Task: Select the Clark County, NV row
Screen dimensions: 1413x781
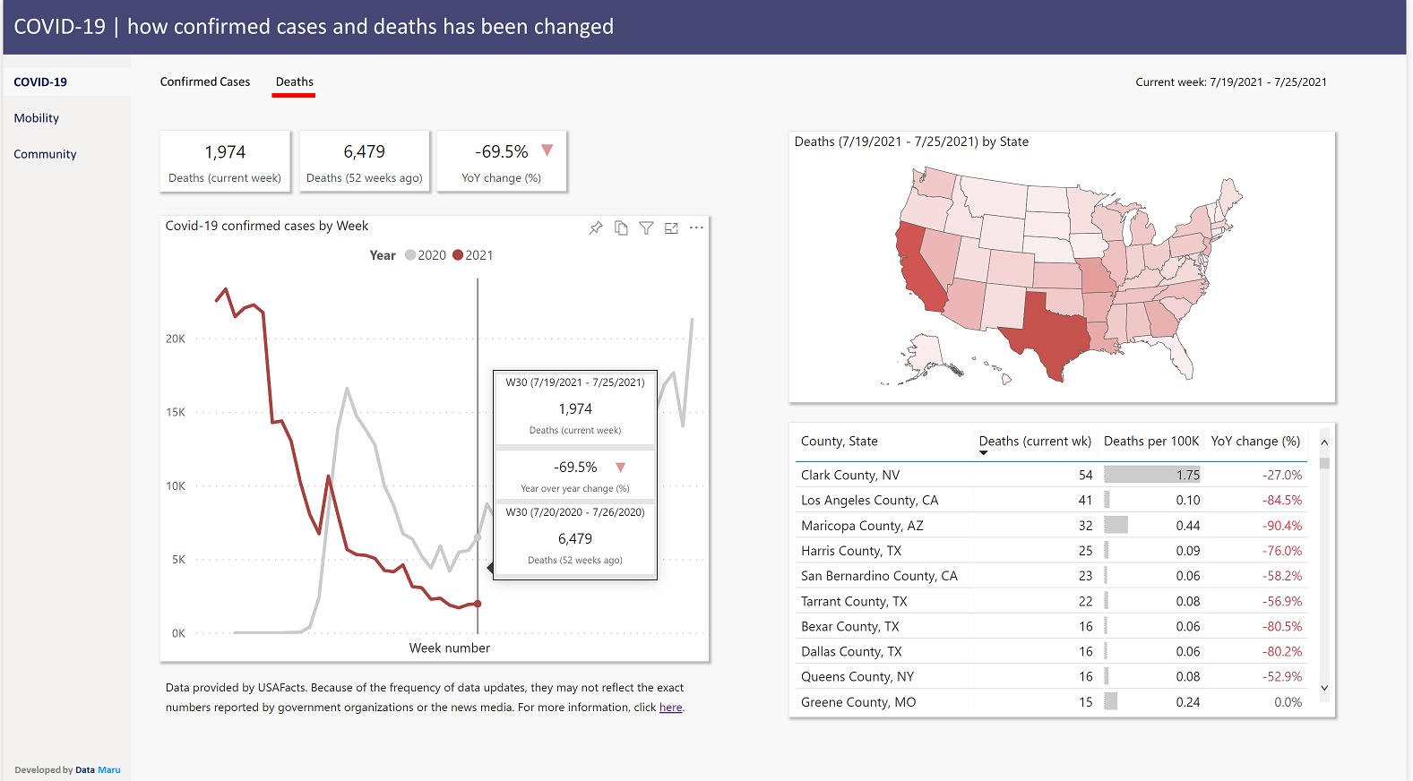Action: 1051,476
